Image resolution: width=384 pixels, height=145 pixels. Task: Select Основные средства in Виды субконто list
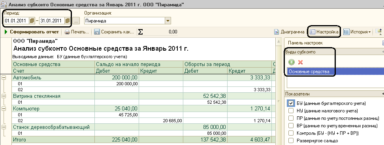pyautogui.click(x=335, y=72)
